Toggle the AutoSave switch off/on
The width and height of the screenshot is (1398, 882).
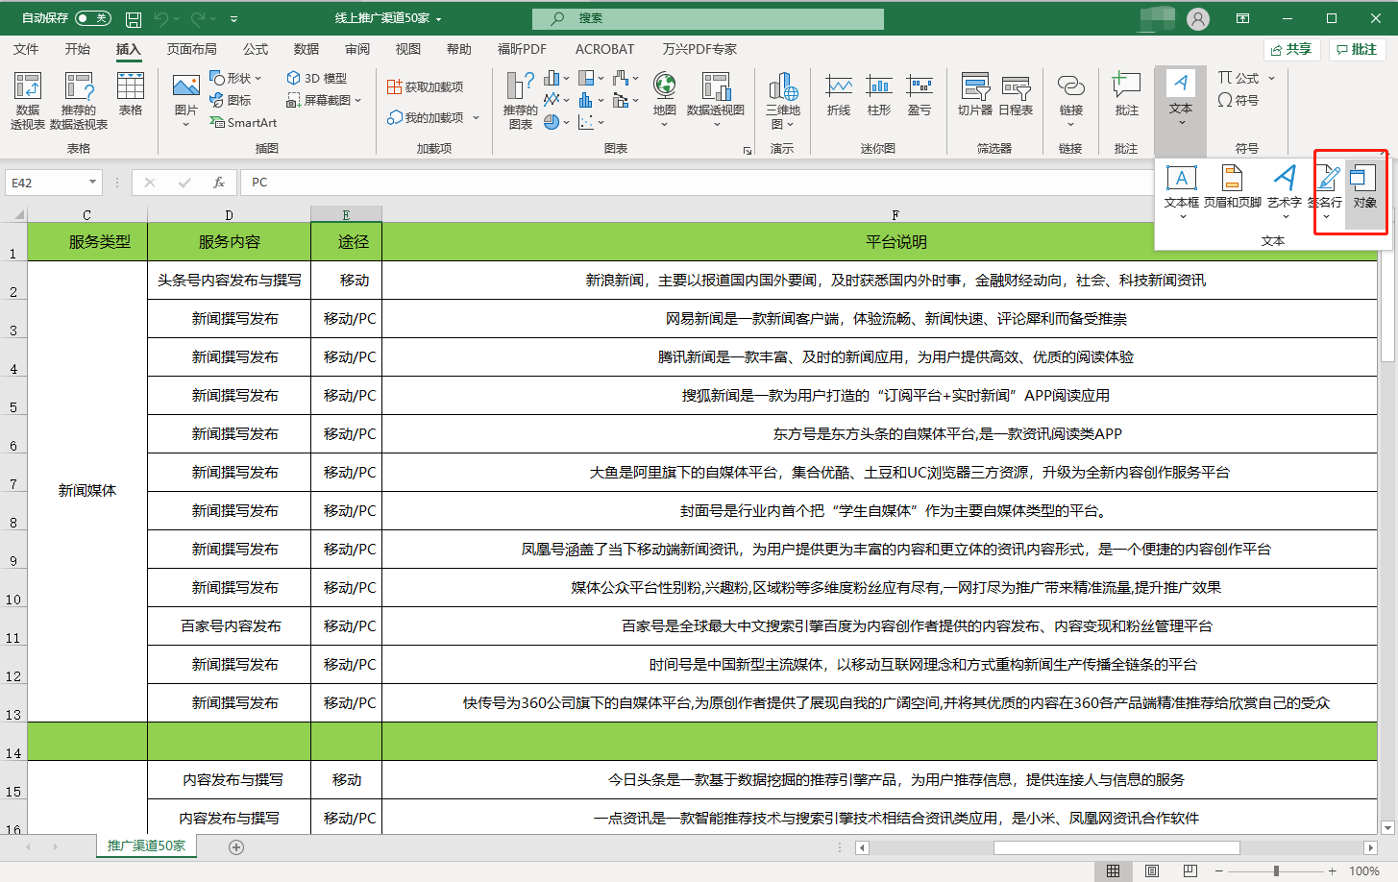pyautogui.click(x=95, y=17)
